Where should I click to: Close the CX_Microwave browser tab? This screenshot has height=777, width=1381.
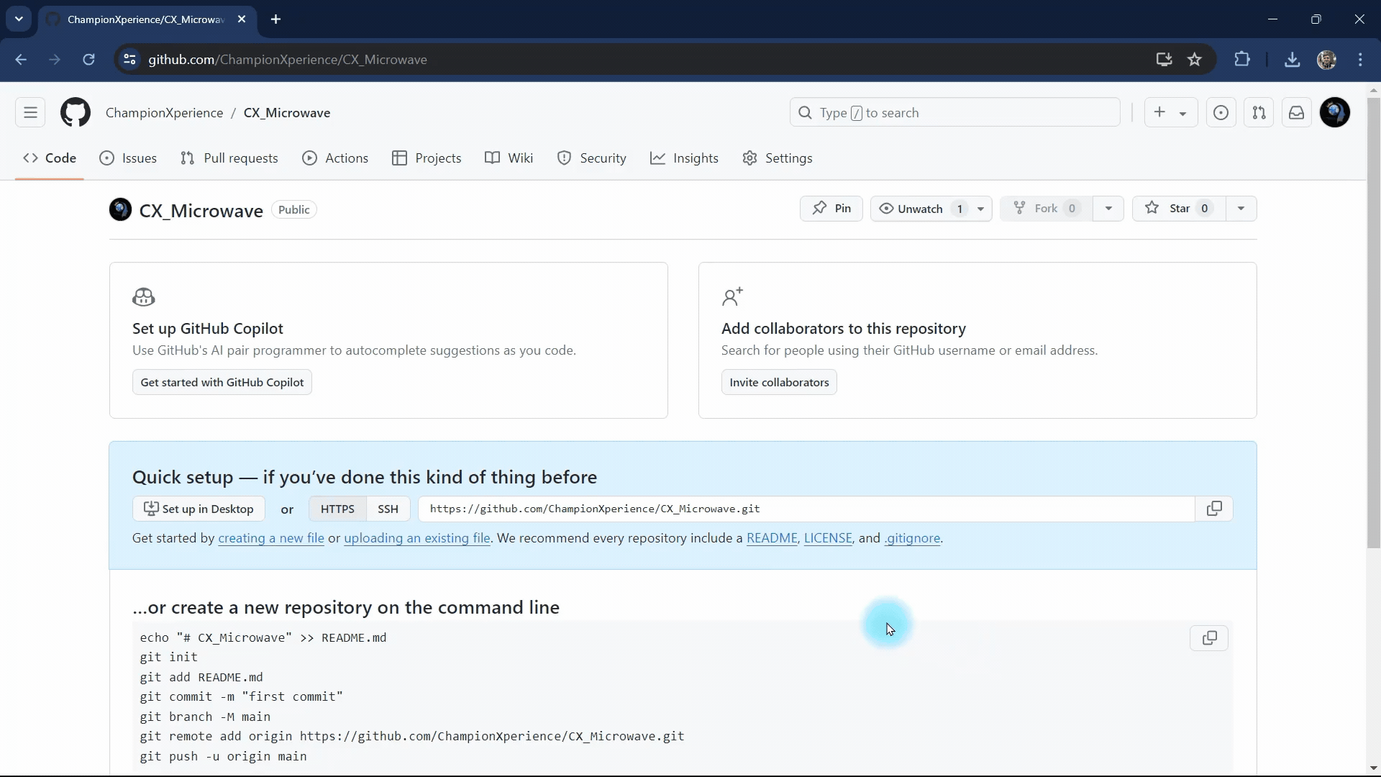click(x=242, y=19)
